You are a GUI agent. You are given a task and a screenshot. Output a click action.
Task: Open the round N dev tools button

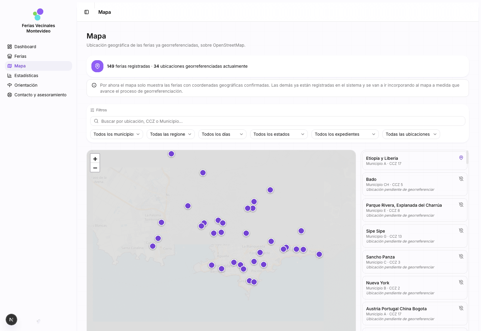click(11, 320)
